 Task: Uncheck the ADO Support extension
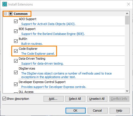(16, 21)
